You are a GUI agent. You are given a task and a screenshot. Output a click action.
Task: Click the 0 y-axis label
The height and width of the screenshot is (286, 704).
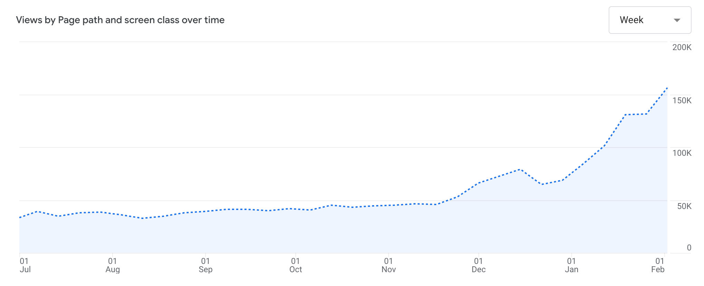pos(689,248)
